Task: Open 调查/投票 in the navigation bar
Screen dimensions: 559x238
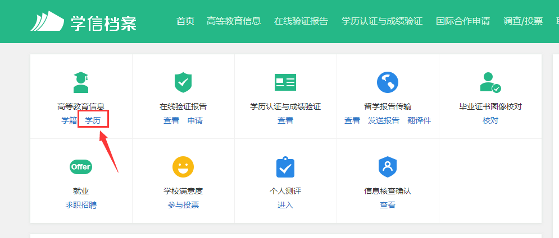Action: 523,21
